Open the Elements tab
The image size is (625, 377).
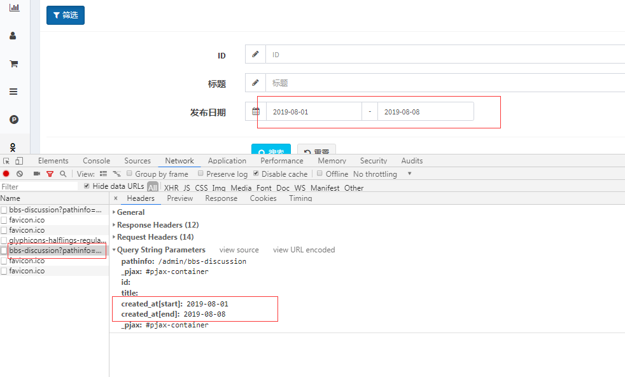53,161
